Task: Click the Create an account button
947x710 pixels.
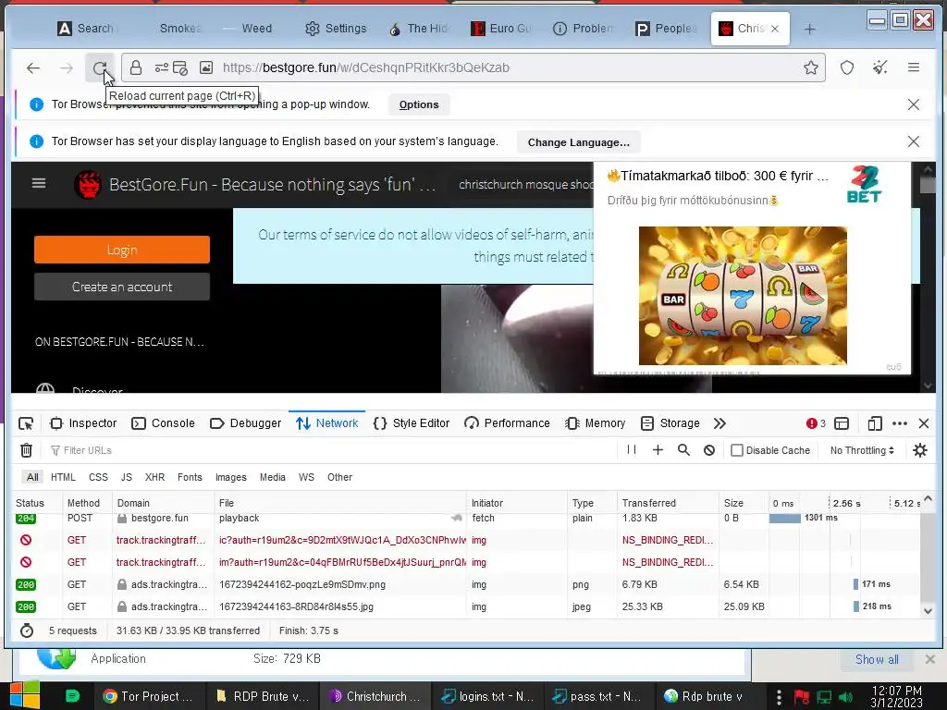Action: click(x=122, y=287)
